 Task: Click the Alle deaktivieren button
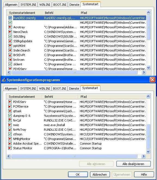tap(133, 164)
